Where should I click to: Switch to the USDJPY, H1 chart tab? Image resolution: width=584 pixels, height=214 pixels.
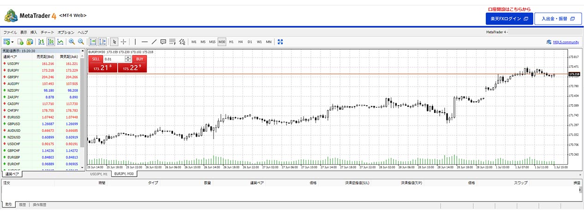99,174
